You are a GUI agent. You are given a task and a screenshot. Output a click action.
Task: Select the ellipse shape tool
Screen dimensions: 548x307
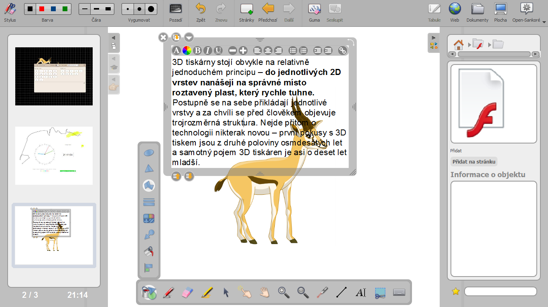tap(149, 152)
